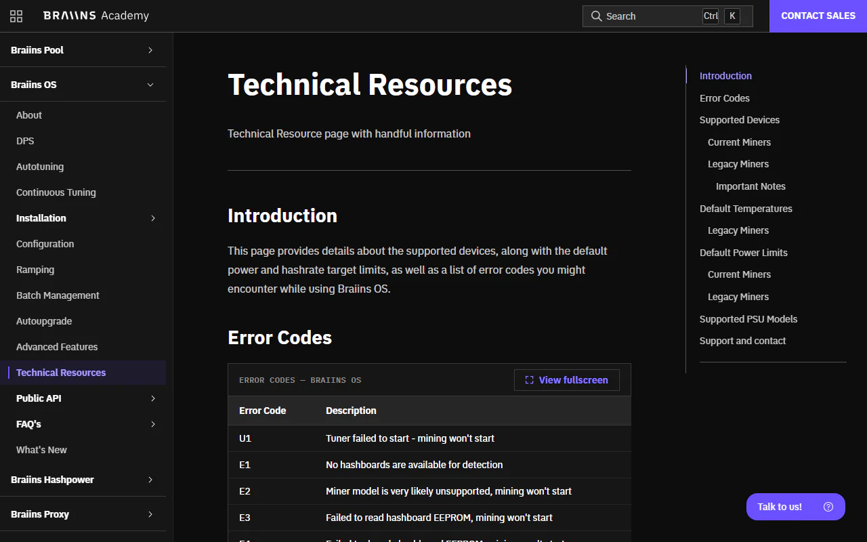Viewport: 867px width, 542px height.
Task: Open the Ramping page
Action: (35, 270)
